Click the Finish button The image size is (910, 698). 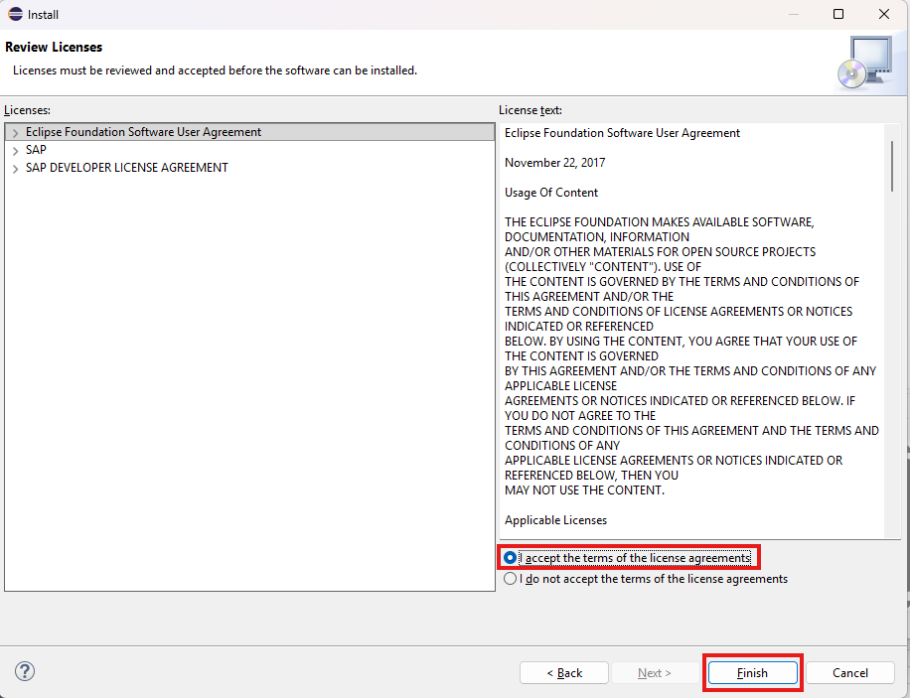(x=752, y=672)
